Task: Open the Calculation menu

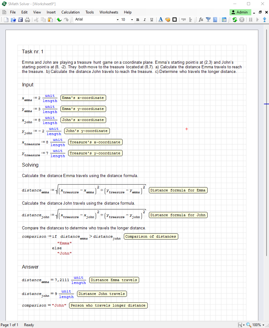Action: point(70,12)
